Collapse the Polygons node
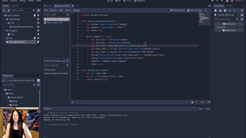This screenshot has width=246, height=138. [x=5, y=31]
